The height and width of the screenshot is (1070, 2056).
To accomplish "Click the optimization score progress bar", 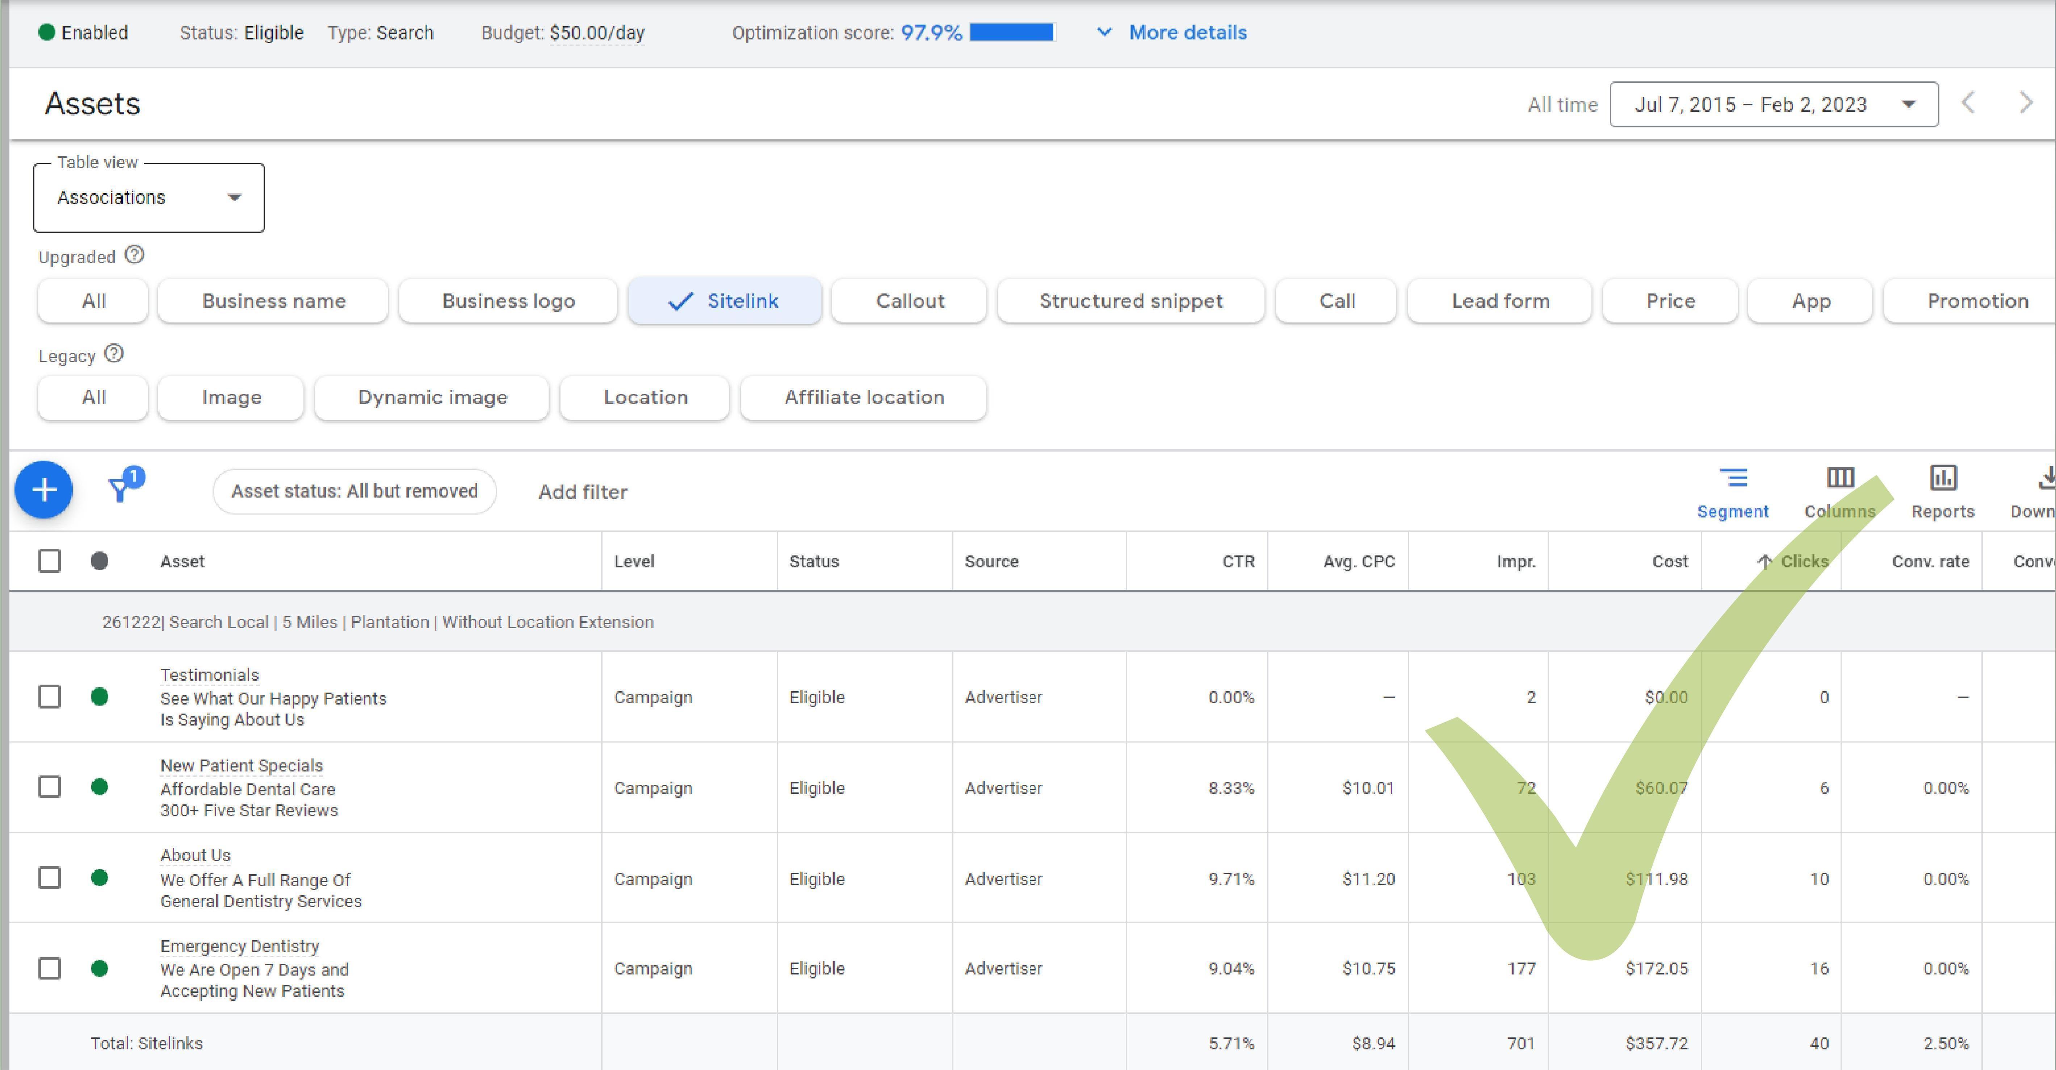I will 1011,33.
